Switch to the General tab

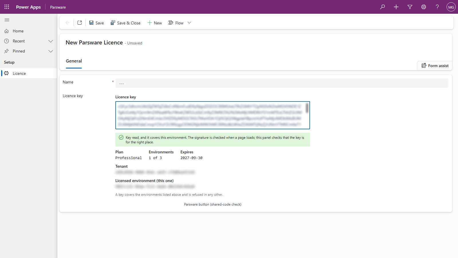74,61
